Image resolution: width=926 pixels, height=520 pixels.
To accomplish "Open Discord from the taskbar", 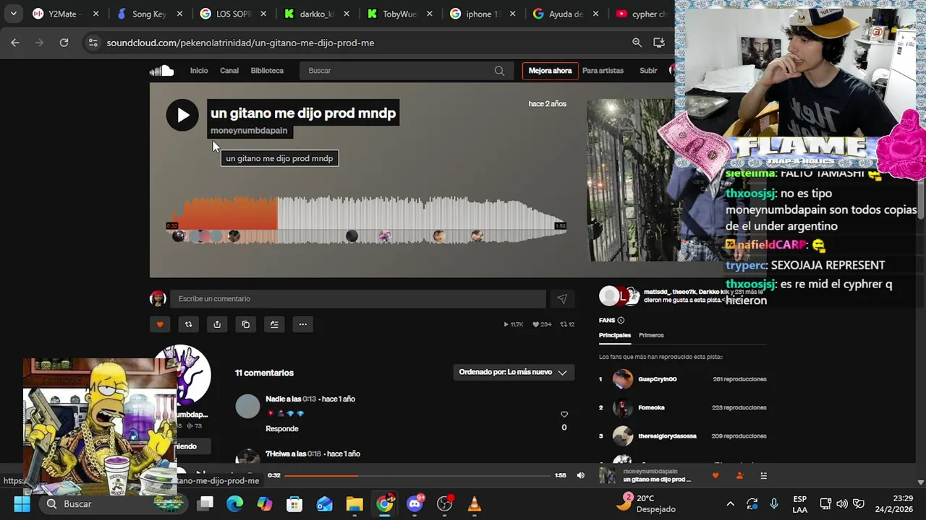I will (x=415, y=503).
